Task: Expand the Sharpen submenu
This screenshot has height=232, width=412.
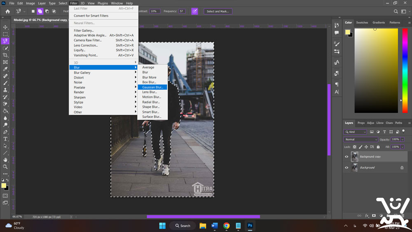Action: pyautogui.click(x=103, y=97)
